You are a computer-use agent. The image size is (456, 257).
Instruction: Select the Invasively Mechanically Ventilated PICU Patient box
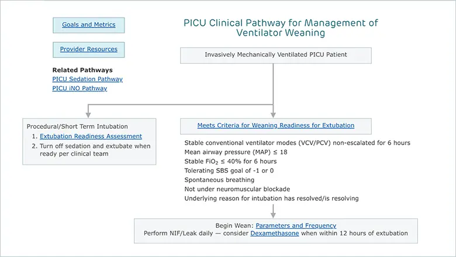[x=276, y=55]
